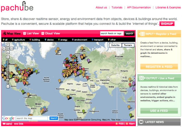
Task: Click the pachube logo
Action: click(17, 7)
